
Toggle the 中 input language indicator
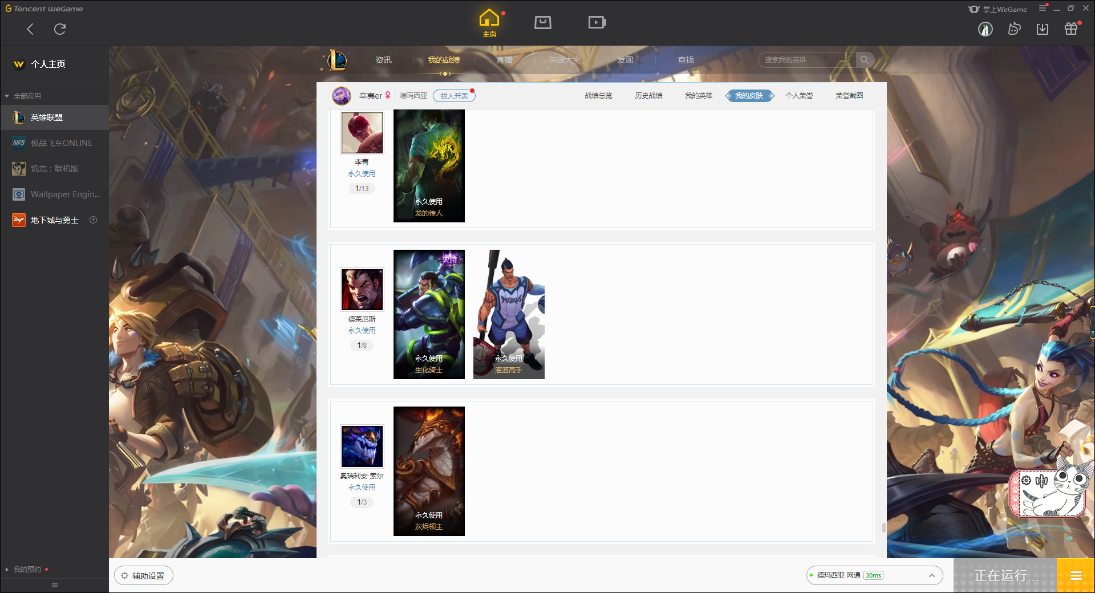(x=1041, y=481)
